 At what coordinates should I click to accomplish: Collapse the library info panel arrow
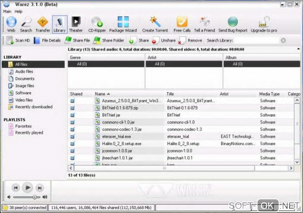pos(298,49)
